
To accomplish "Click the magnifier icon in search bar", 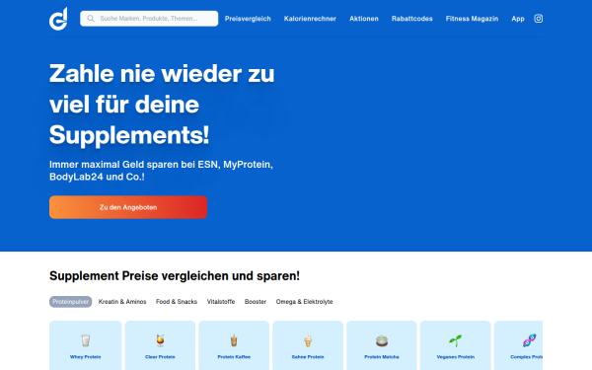I will (x=91, y=19).
